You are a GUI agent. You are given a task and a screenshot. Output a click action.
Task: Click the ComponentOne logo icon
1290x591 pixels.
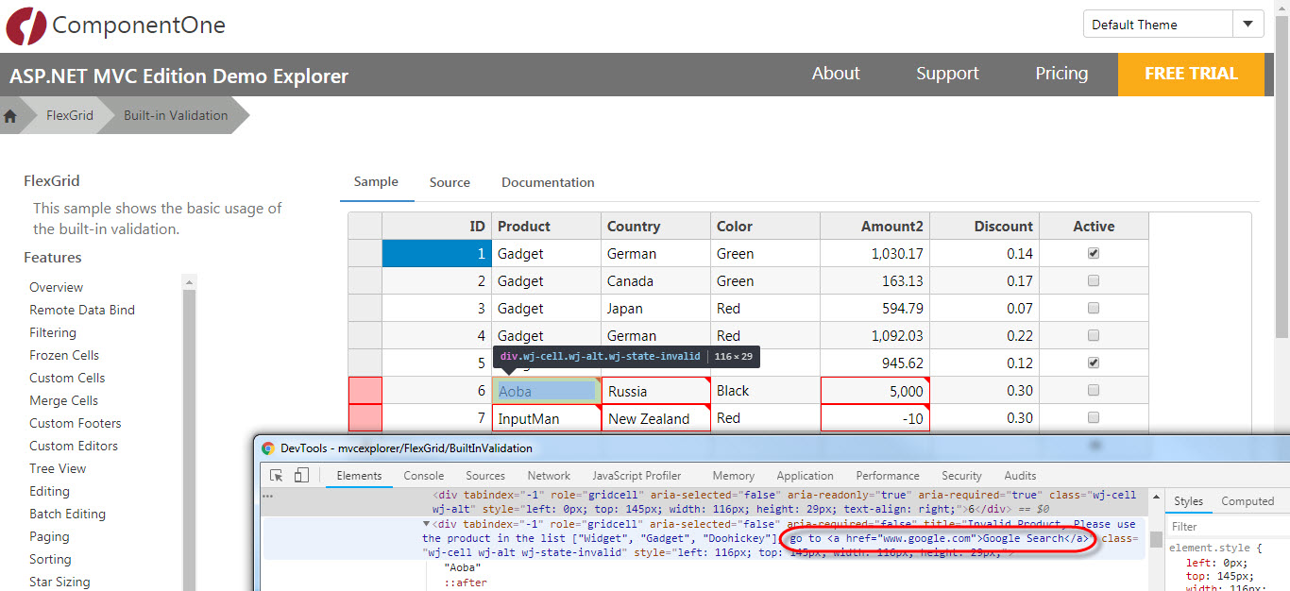(25, 25)
